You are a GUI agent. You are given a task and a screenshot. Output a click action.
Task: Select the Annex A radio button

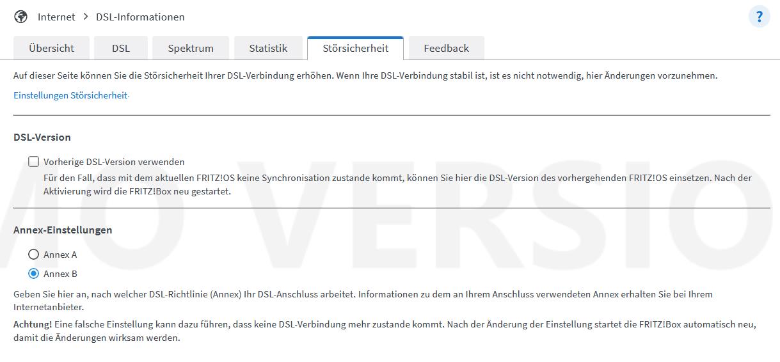coord(33,255)
